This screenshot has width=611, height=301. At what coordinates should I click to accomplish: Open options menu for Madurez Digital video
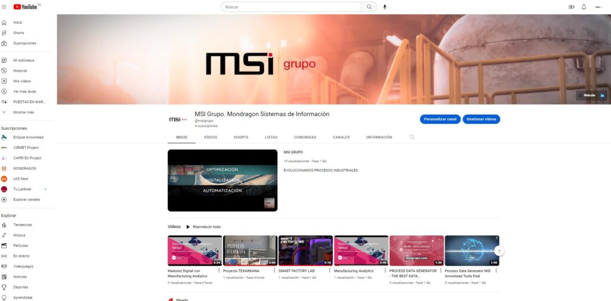(x=219, y=271)
